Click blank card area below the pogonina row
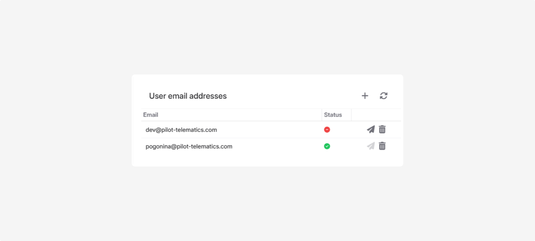 click(x=267, y=160)
